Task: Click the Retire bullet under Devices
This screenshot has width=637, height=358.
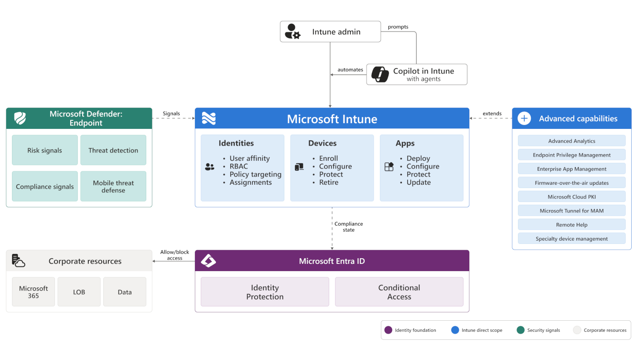Action: click(329, 182)
